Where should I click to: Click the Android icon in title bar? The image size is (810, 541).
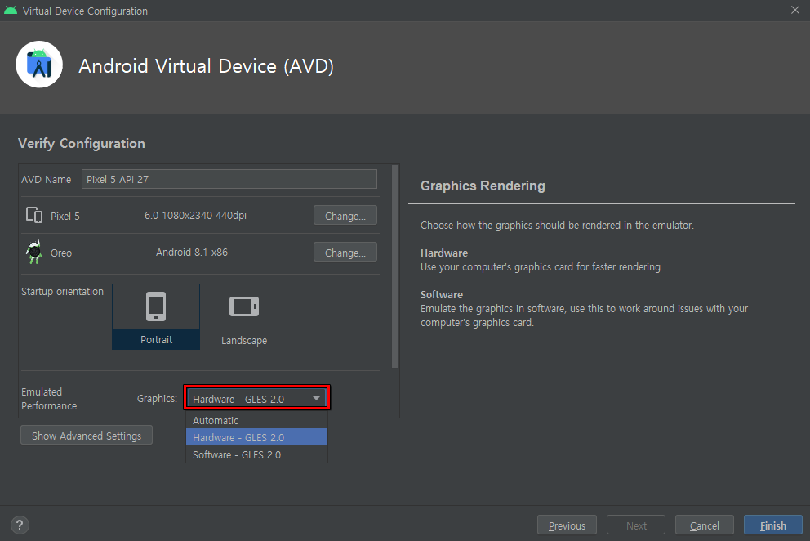11,11
